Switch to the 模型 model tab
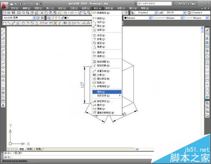The height and width of the screenshot is (164, 211). point(22,149)
